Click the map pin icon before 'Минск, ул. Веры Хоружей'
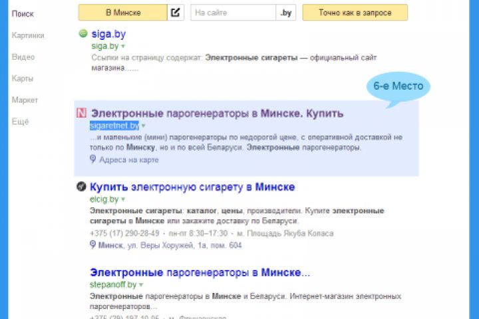 pyautogui.click(x=93, y=245)
